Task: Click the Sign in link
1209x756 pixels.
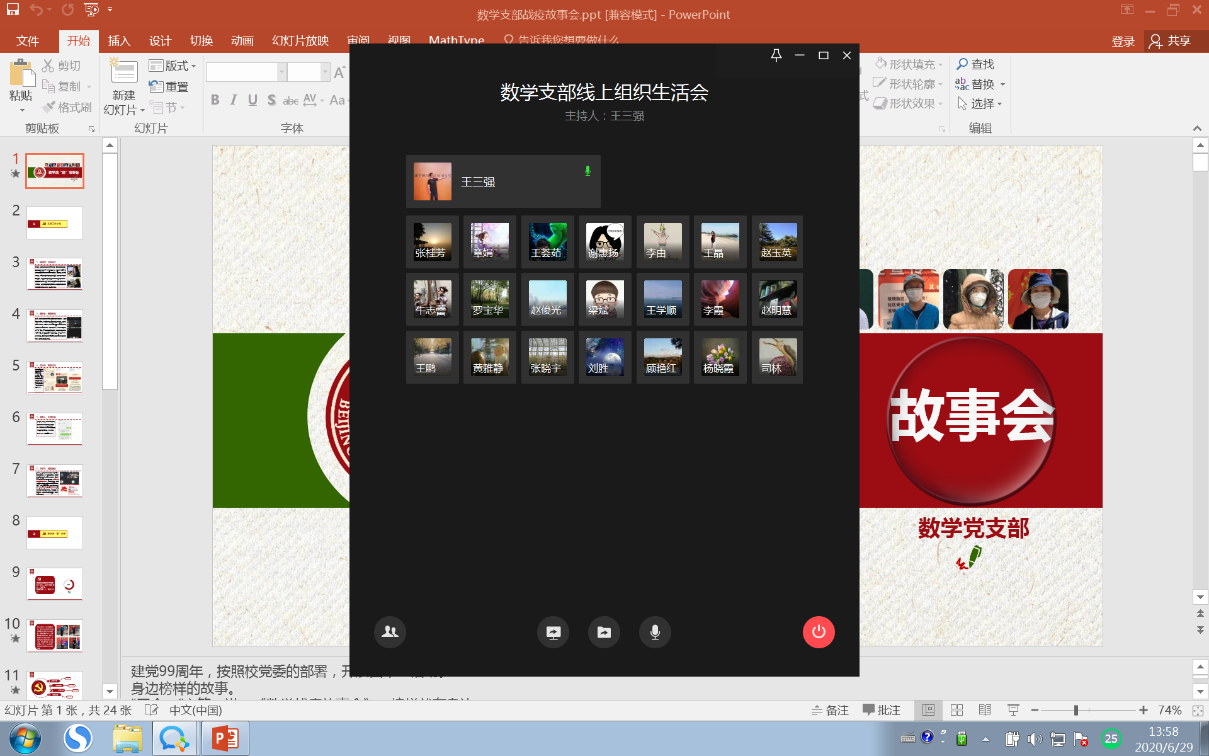Action: 1123,41
